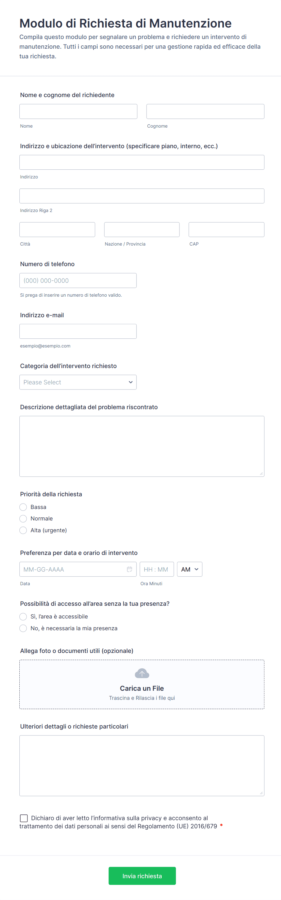The height and width of the screenshot is (900, 281).
Task: Click the CAP postal code field
Action: coord(226,230)
